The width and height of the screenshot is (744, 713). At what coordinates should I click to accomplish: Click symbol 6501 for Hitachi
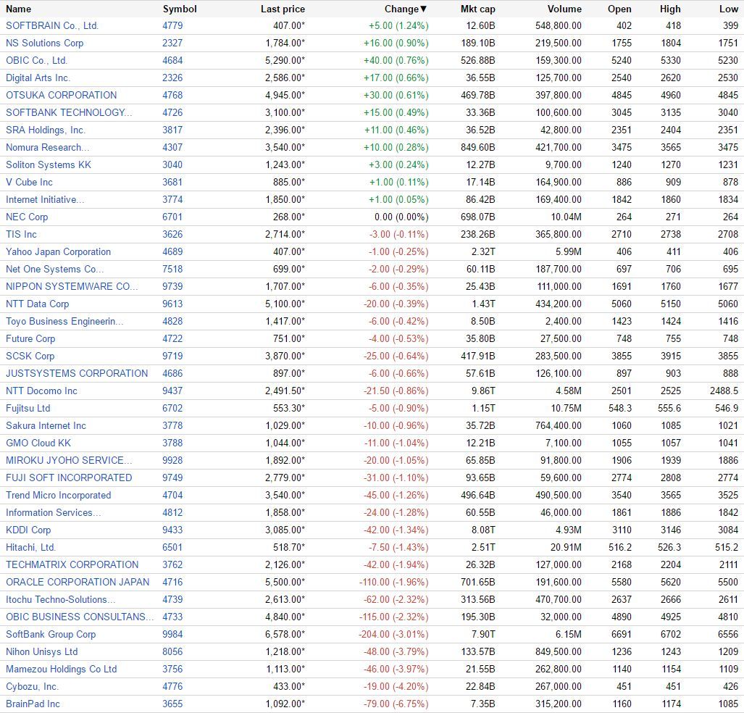[172, 548]
